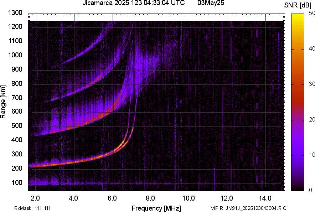Click the SNR colorbar gradient

(x=298, y=102)
